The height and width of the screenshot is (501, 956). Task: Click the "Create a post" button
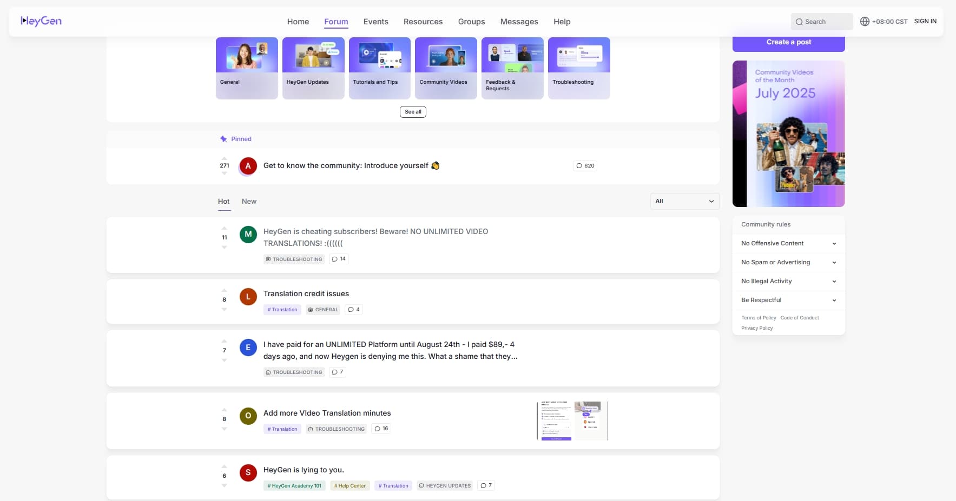pyautogui.click(x=789, y=42)
